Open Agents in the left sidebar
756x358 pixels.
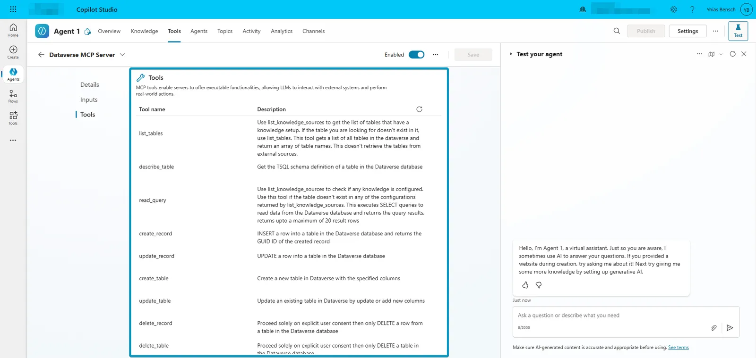[13, 75]
